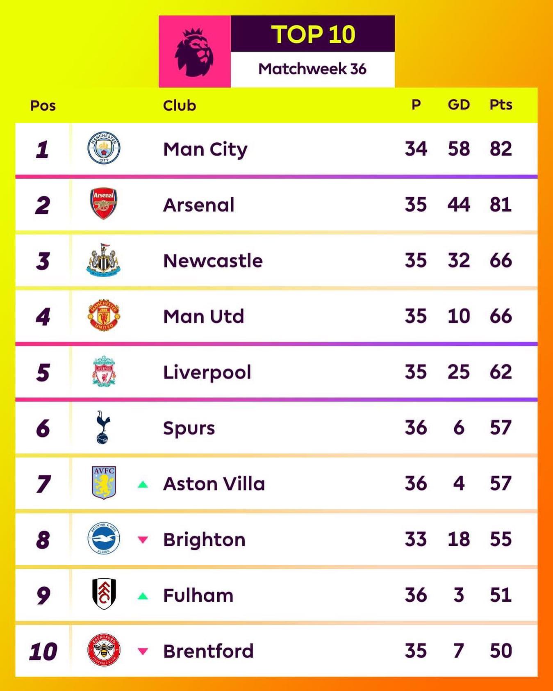This screenshot has width=553, height=691.
Task: Click the Man City club name
Action: 205,149
